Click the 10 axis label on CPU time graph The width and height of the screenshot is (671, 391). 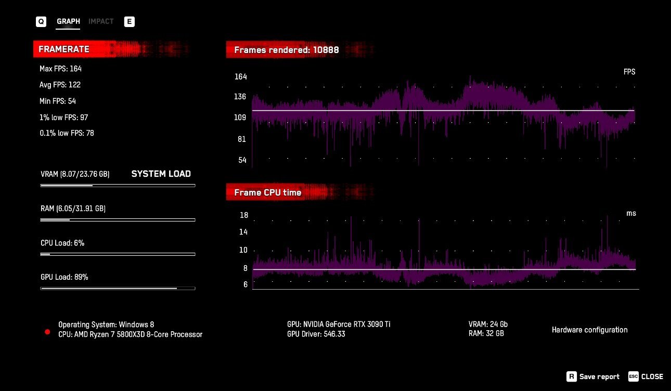243,250
